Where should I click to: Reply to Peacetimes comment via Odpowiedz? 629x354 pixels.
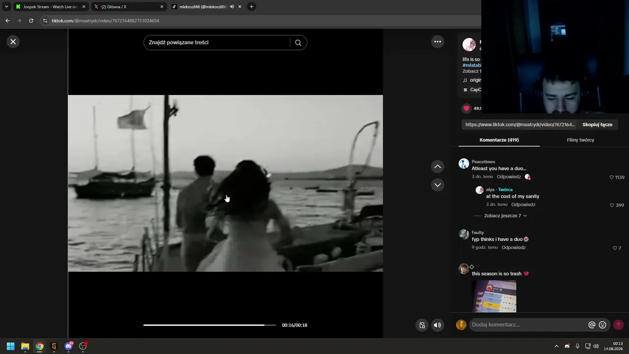(509, 177)
